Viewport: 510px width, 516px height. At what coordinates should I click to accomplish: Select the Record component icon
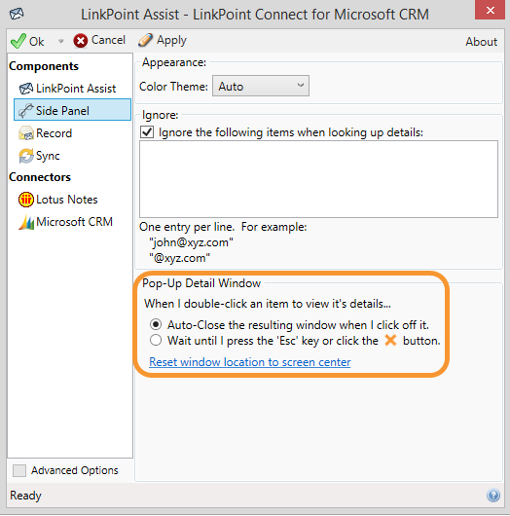(26, 133)
